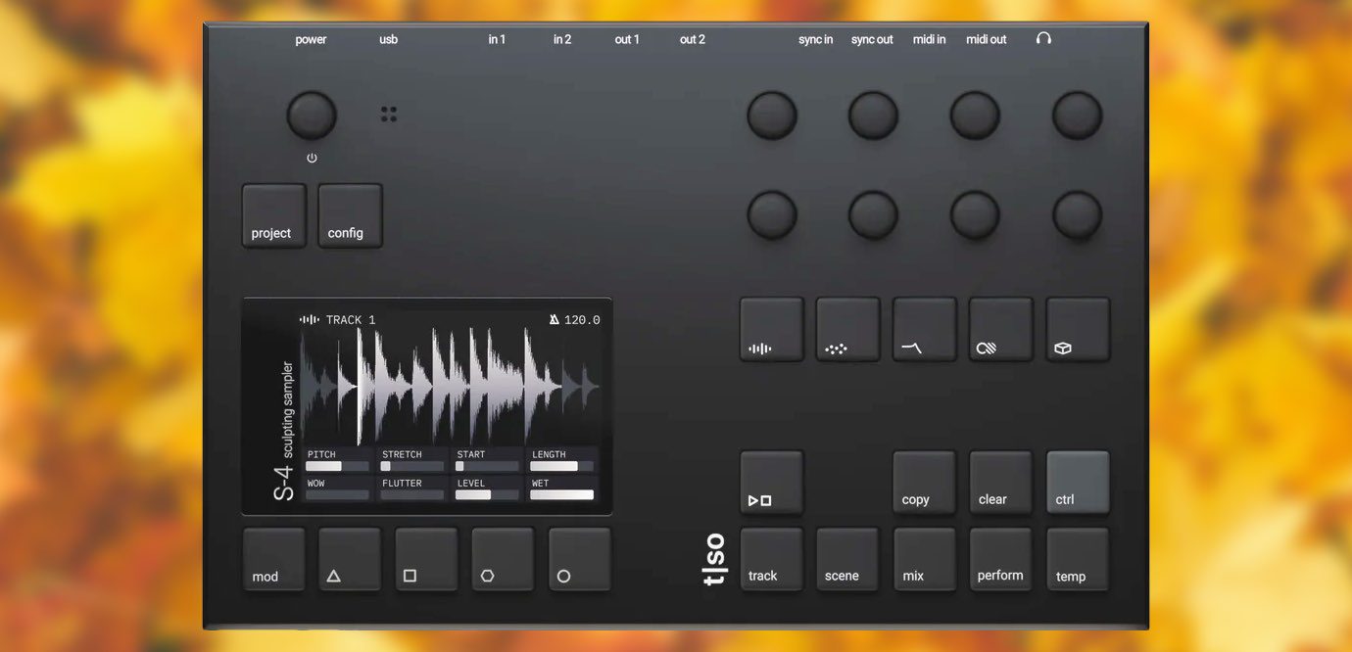Click the "power" port label
Viewport: 1352px width, 652px height.
(312, 40)
